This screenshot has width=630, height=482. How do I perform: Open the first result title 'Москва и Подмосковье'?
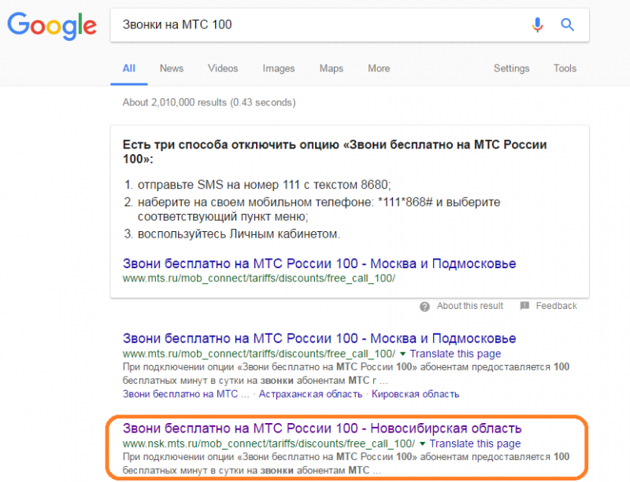[320, 339]
